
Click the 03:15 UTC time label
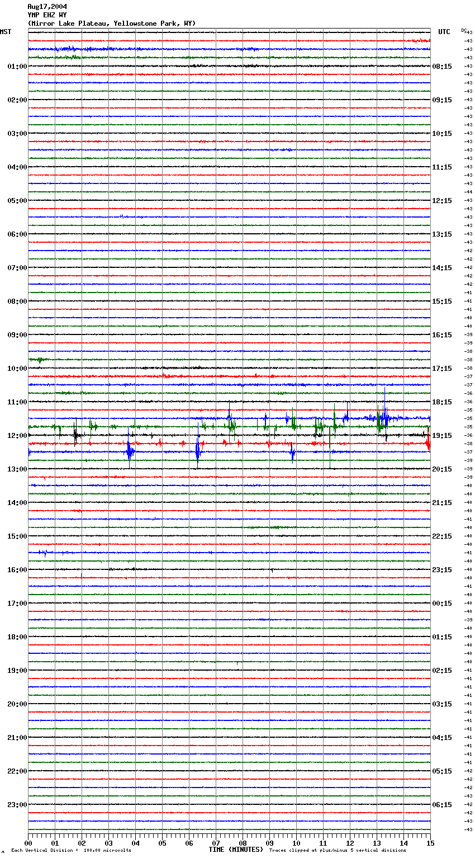pyautogui.click(x=442, y=704)
